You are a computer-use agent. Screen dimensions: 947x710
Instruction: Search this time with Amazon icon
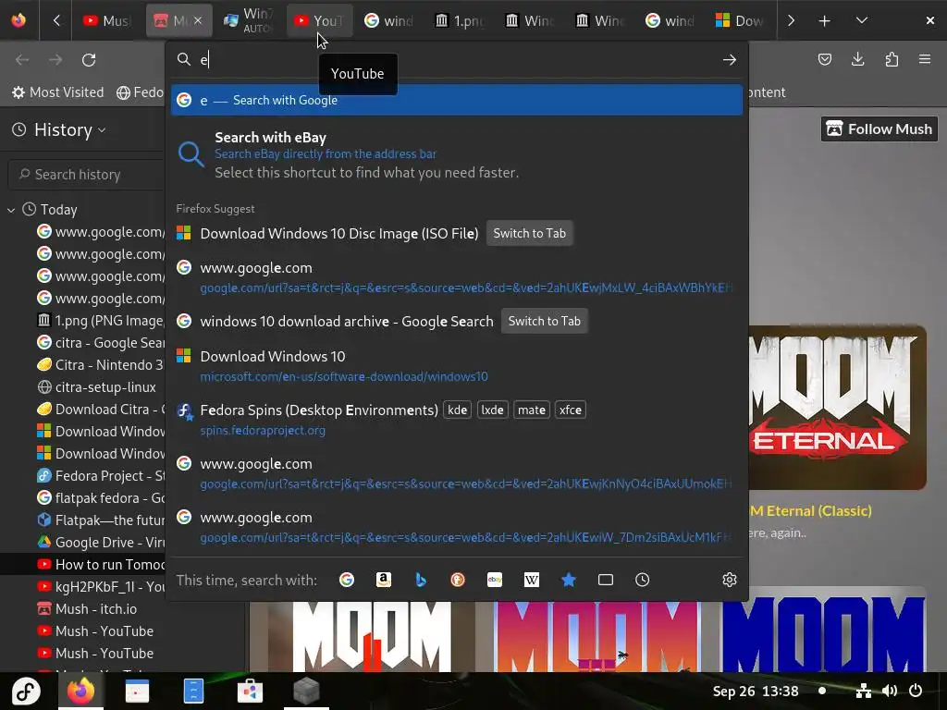384,581
